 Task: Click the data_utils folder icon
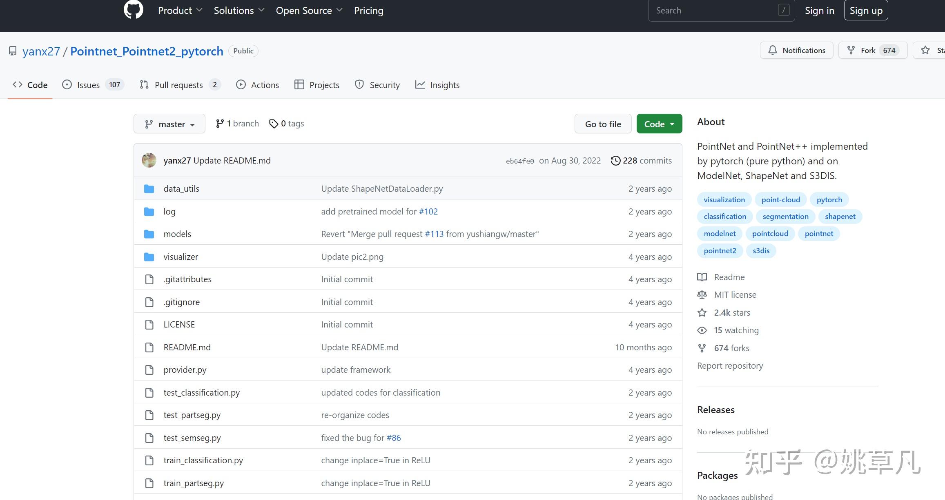pyautogui.click(x=149, y=189)
